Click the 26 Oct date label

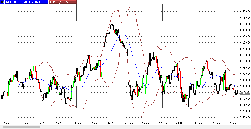tap(94, 123)
